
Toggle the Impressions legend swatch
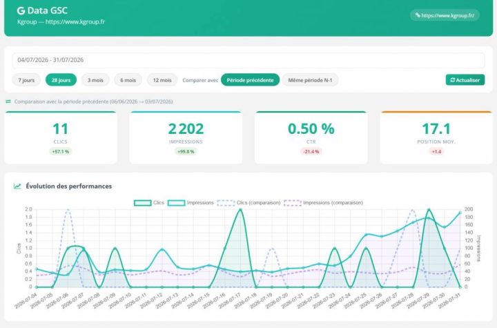176,203
